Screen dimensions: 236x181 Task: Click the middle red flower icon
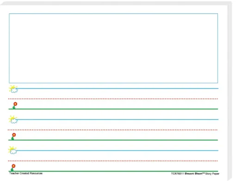[13, 137]
